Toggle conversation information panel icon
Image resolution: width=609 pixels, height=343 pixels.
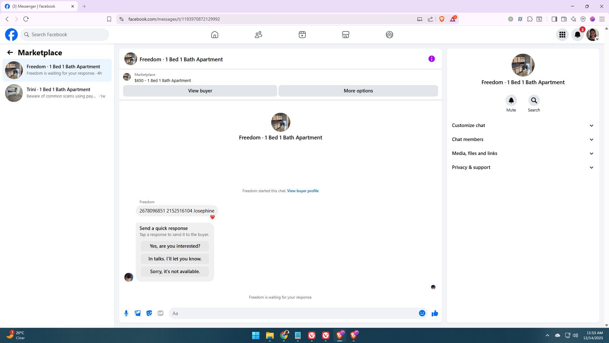coord(431,59)
